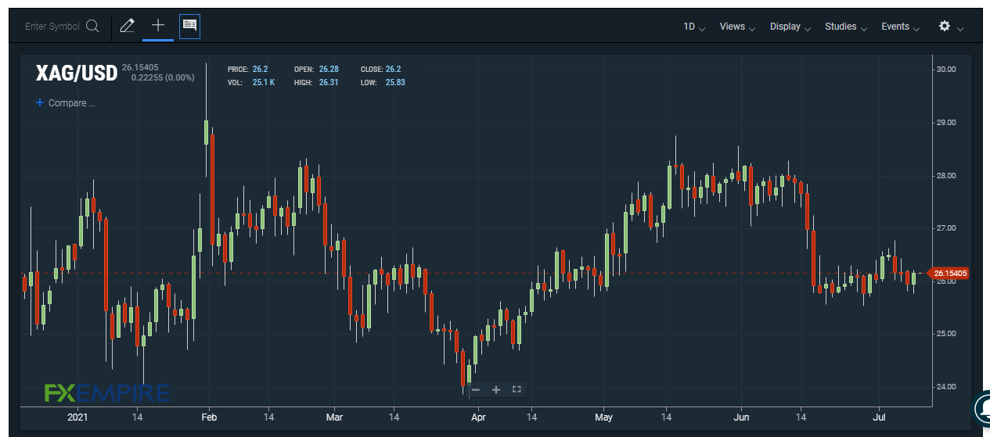The height and width of the screenshot is (437, 990).
Task: Activate the crosshair plus tool
Action: point(158,25)
